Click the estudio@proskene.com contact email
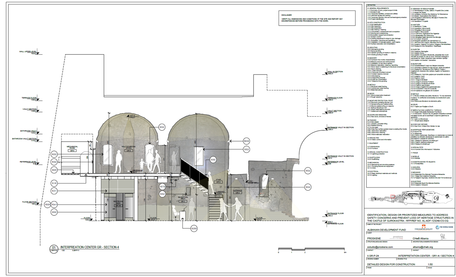The width and height of the screenshot is (456, 277). [x=380, y=247]
